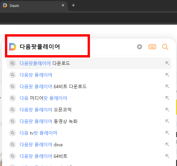Fill arrow for 64비트 다운로드 suggestion
Image resolution: width=177 pixels, height=166 pixels.
(x=167, y=86)
